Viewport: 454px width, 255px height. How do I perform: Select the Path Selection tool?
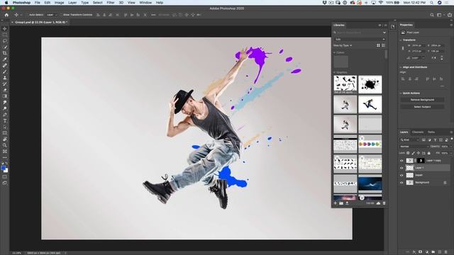5,127
